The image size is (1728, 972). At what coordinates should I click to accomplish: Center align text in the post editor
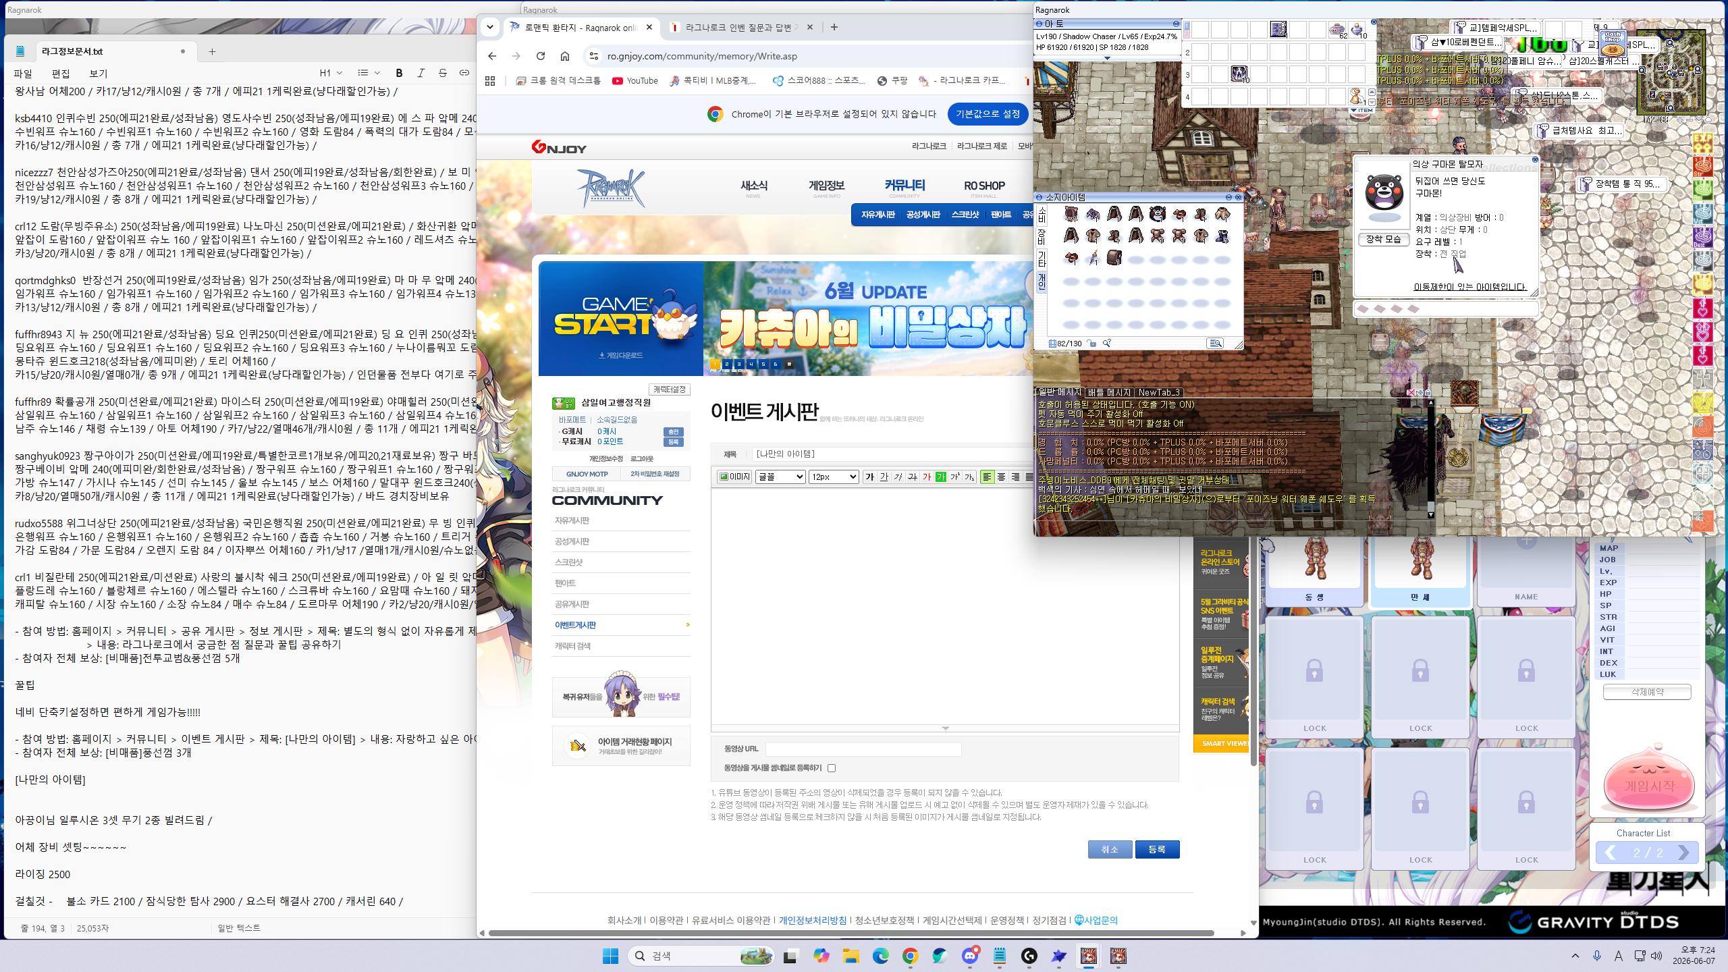[x=1001, y=477]
